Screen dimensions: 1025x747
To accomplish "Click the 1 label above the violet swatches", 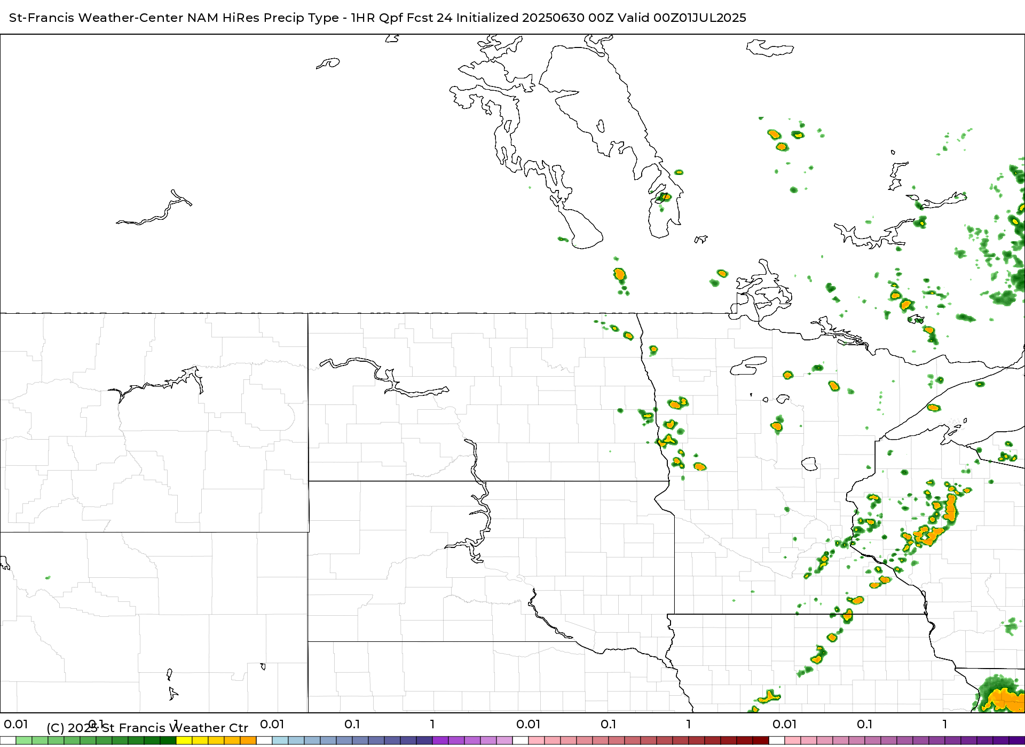I will pyautogui.click(x=432, y=724).
